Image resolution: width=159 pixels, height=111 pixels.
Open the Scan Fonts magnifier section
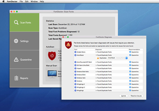click(x=25, y=22)
